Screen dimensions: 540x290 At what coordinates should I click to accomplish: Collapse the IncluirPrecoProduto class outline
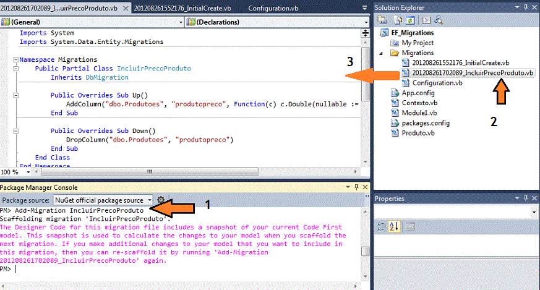click(x=15, y=69)
